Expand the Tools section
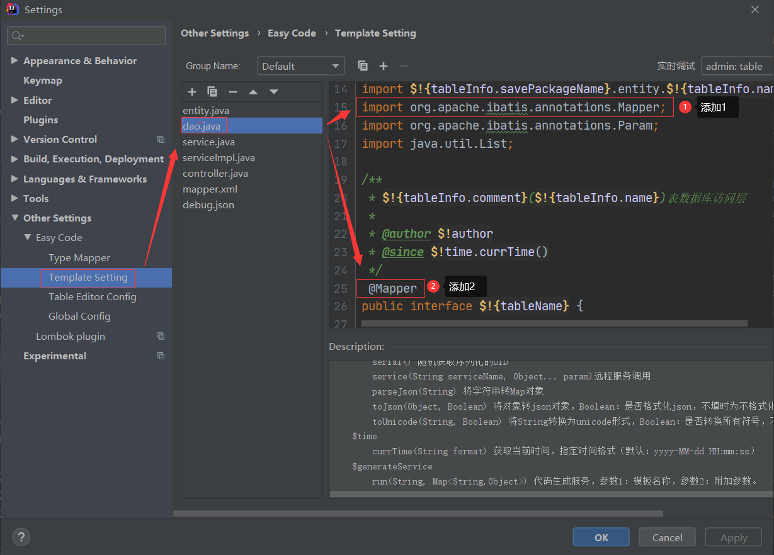The height and width of the screenshot is (555, 774). click(14, 198)
